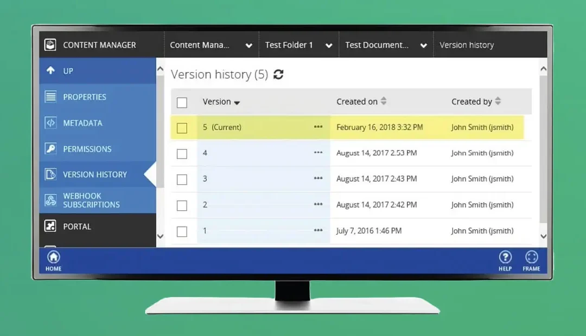The width and height of the screenshot is (586, 336).
Task: Click the Permissions key icon
Action: pyautogui.click(x=52, y=148)
